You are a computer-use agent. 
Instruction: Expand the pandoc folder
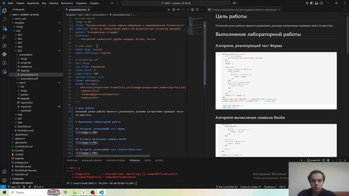click(x=25, y=95)
